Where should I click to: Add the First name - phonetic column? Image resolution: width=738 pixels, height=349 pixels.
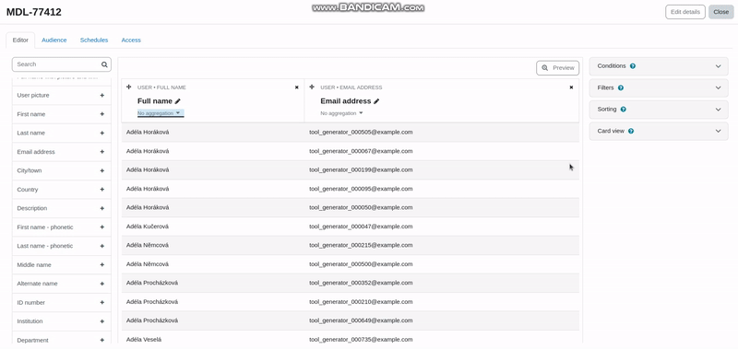(x=101, y=227)
